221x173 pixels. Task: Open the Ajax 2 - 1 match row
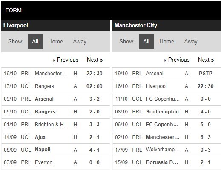[x=56, y=137]
